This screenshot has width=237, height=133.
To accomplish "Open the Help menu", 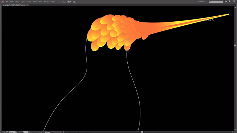I will pyautogui.click(x=53, y=2).
